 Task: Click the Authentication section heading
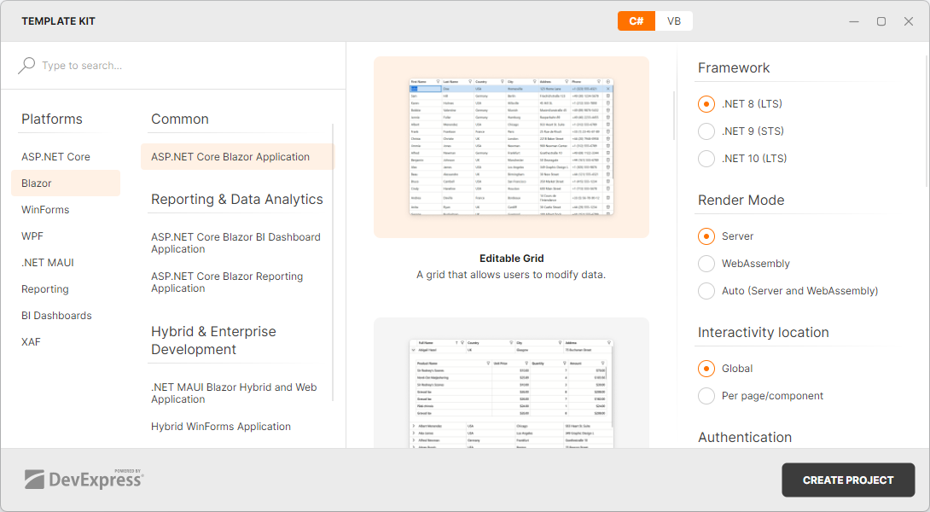coord(745,437)
